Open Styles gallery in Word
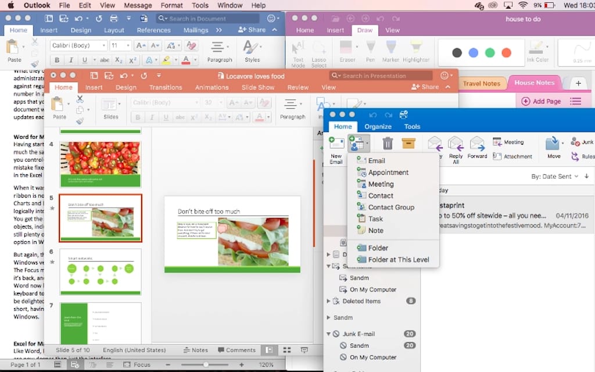 point(251,51)
